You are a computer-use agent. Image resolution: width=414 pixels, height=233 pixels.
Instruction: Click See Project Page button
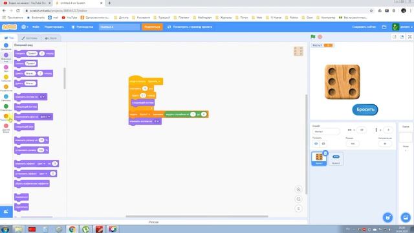tap(190, 27)
